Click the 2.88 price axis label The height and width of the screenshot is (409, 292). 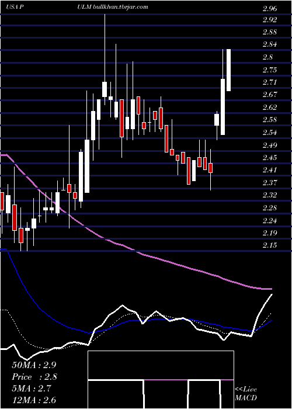(x=270, y=32)
